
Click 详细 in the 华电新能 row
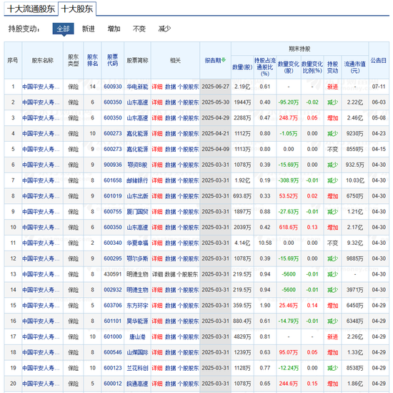pos(157,87)
